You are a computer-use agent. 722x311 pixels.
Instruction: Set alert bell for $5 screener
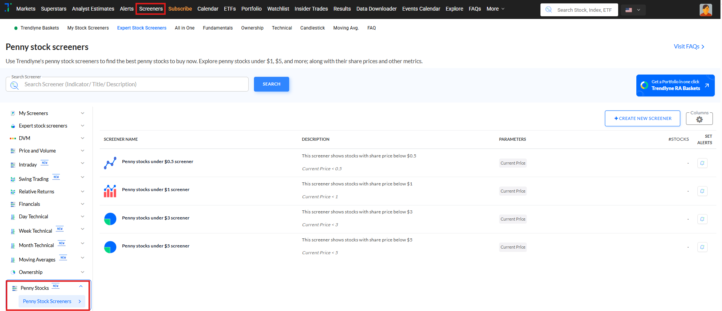tap(702, 247)
